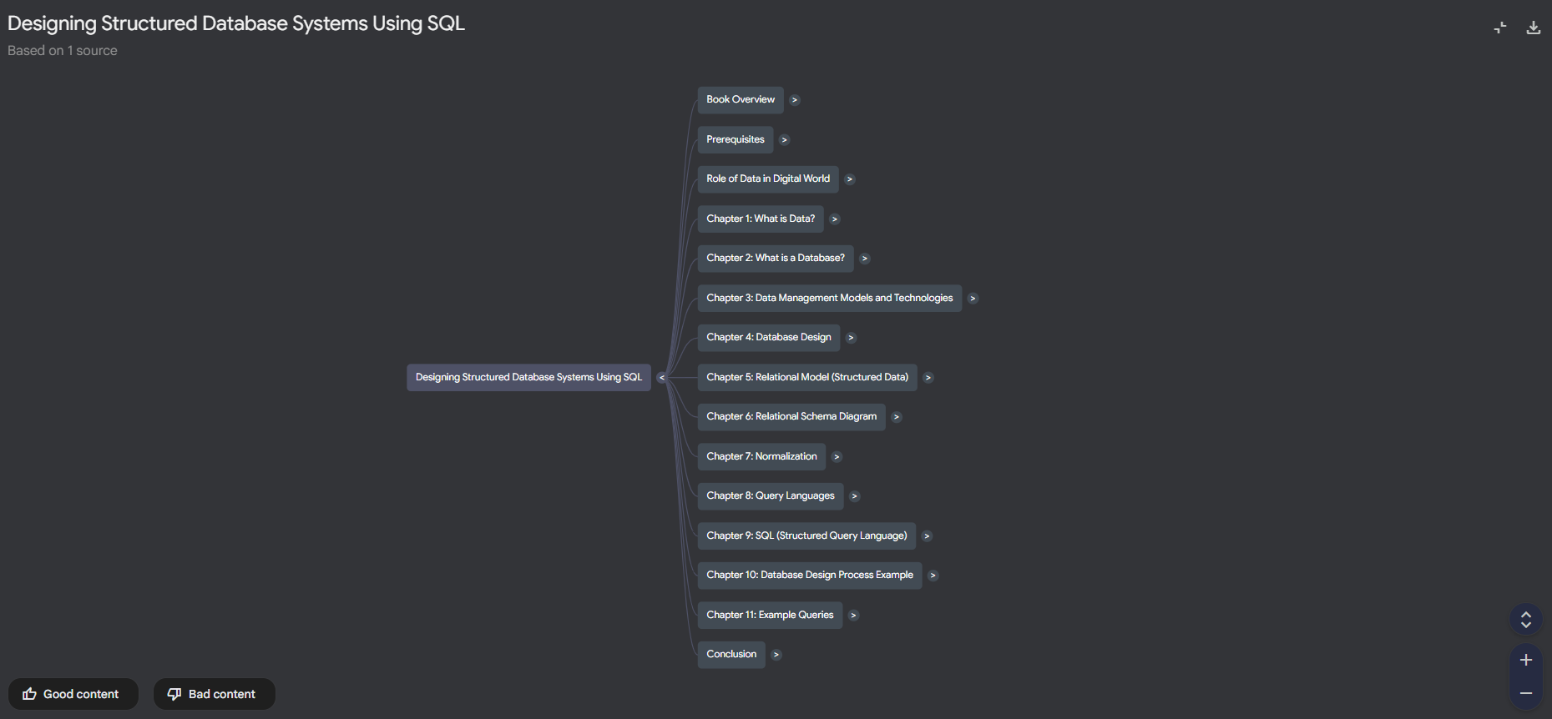Screen dimensions: 1552x719
Task: Click the collapse mind map icon
Action: coord(1500,28)
